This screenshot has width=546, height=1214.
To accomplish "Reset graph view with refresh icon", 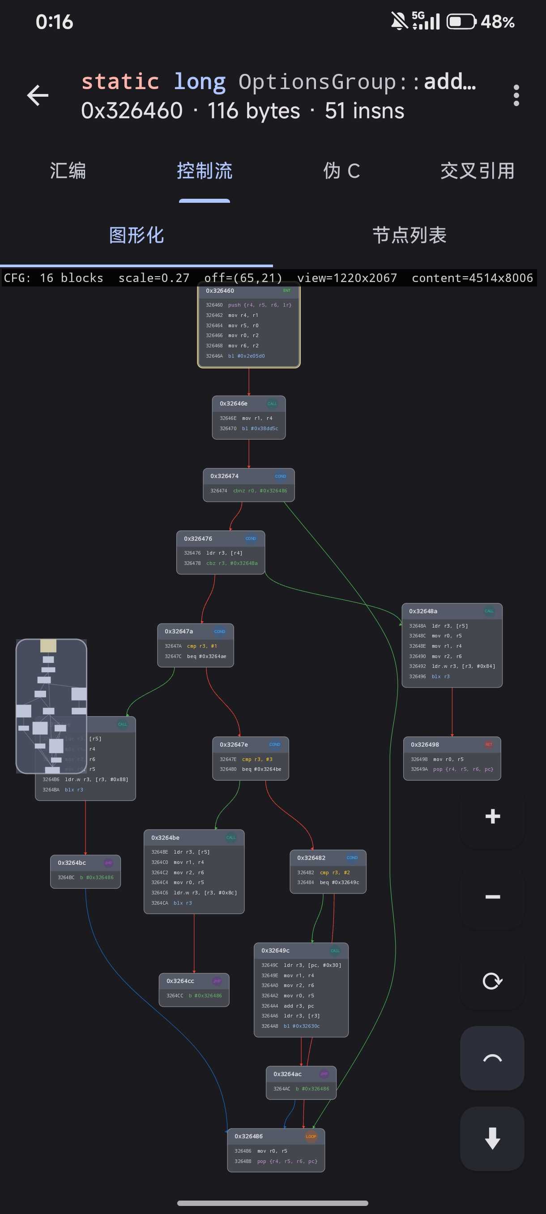I will click(492, 981).
